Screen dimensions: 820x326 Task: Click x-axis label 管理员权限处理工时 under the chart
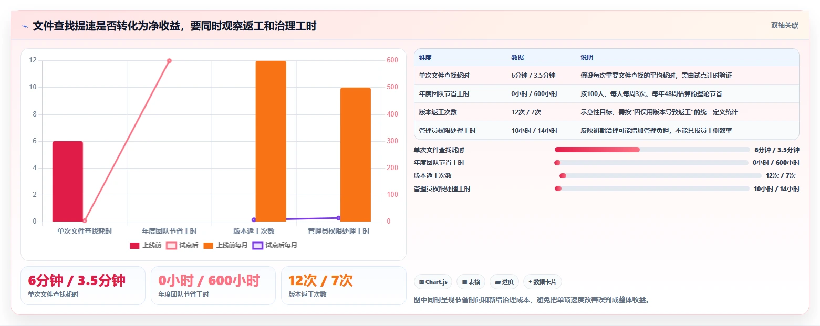point(338,231)
